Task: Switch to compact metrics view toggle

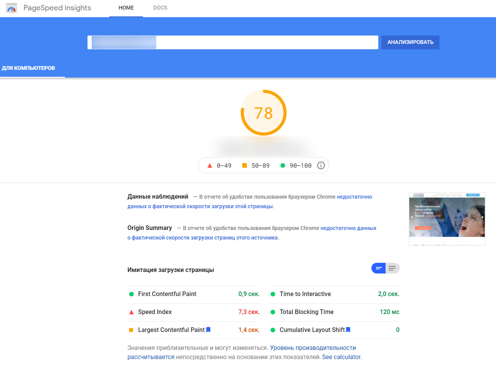Action: pos(379,268)
